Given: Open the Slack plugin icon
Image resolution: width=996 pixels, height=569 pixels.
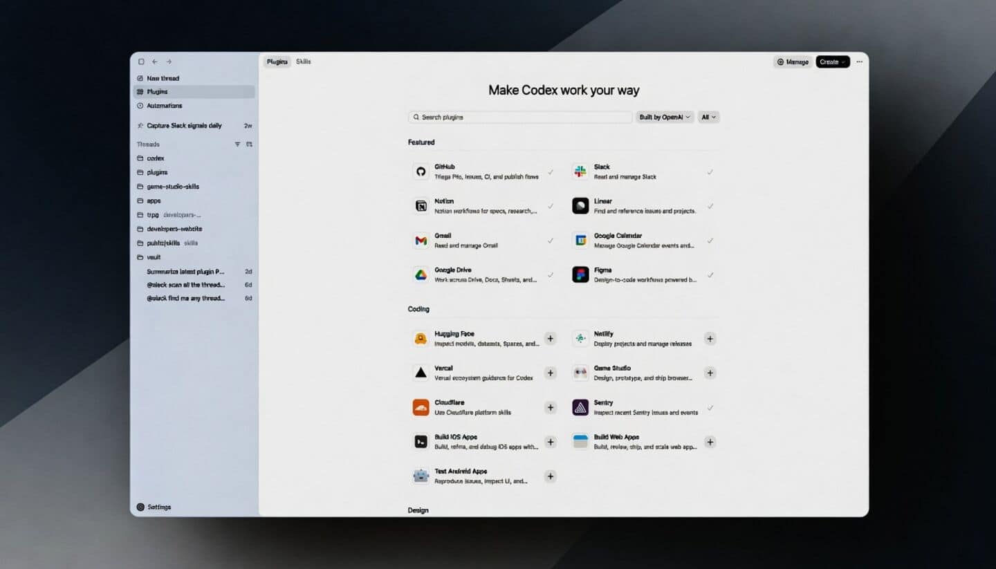Looking at the screenshot, I should point(580,171).
